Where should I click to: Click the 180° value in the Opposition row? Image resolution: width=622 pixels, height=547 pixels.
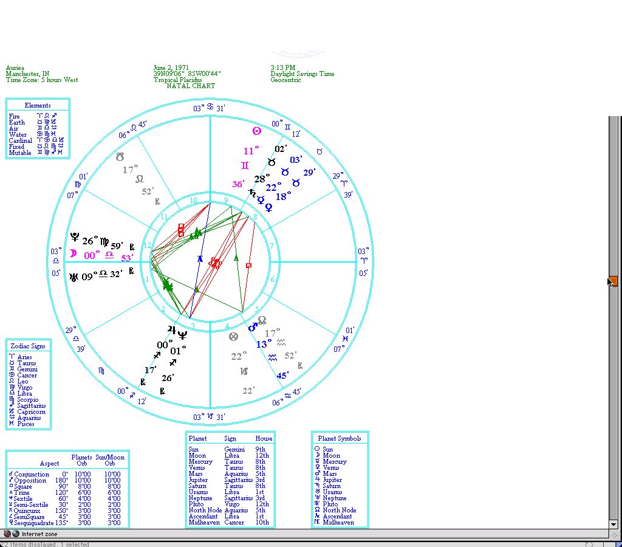(61, 480)
